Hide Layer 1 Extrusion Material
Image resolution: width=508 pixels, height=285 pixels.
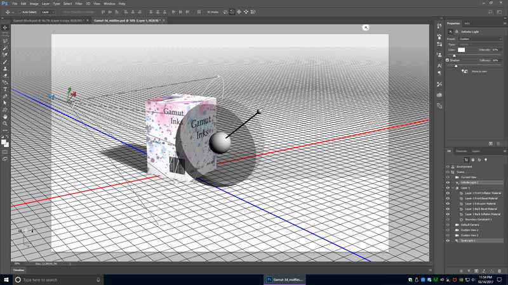(x=448, y=203)
